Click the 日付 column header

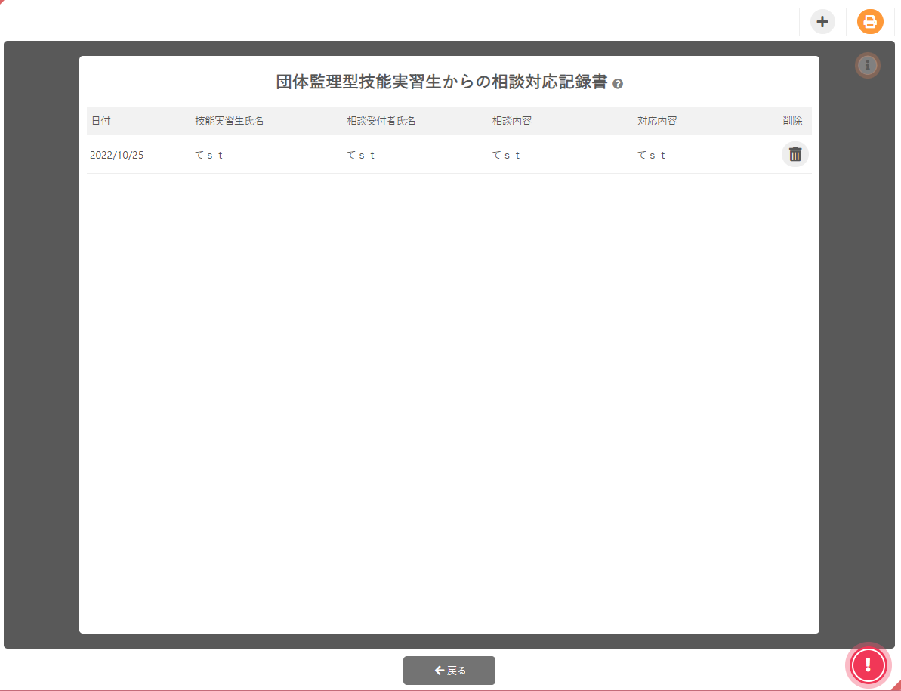point(100,121)
